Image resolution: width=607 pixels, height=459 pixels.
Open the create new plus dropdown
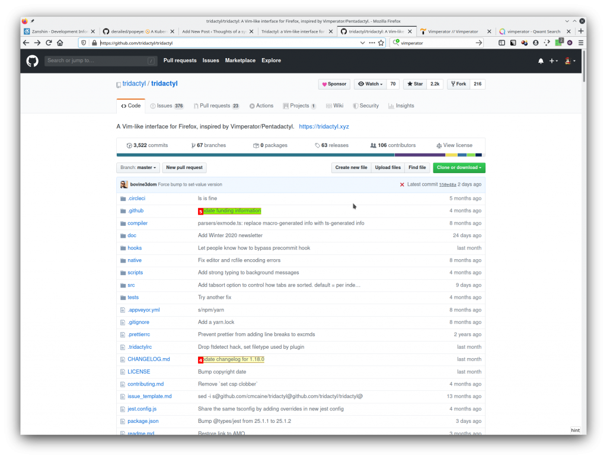coord(554,61)
